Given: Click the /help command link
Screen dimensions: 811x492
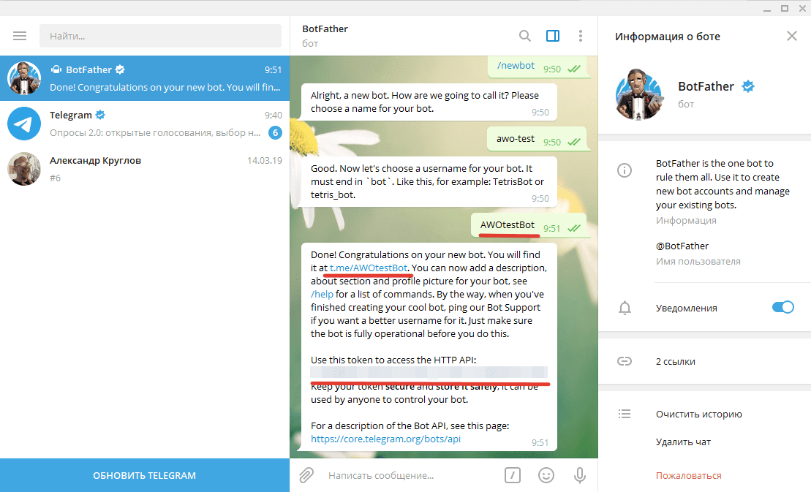Looking at the screenshot, I should tap(322, 295).
